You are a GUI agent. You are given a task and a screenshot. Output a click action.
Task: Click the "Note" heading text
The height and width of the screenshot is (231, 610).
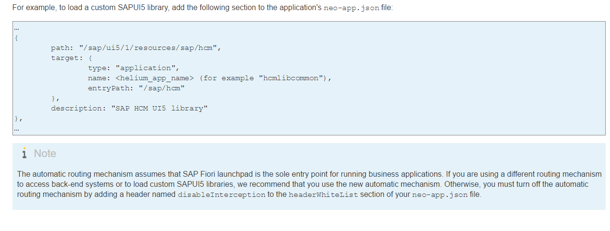point(45,153)
